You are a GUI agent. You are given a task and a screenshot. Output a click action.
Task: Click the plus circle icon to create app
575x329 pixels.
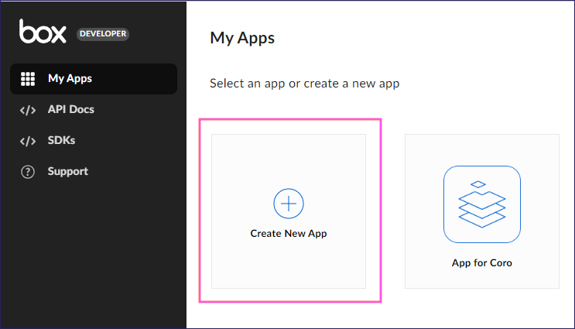coord(289,204)
